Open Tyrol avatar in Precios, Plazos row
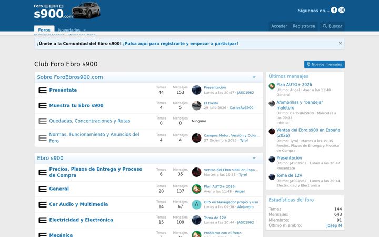 click(196, 172)
